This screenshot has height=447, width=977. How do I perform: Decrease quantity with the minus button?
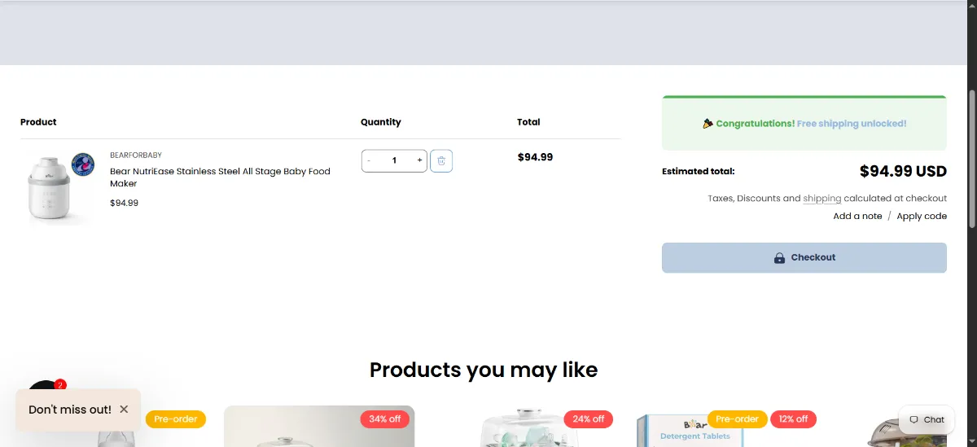coord(370,160)
